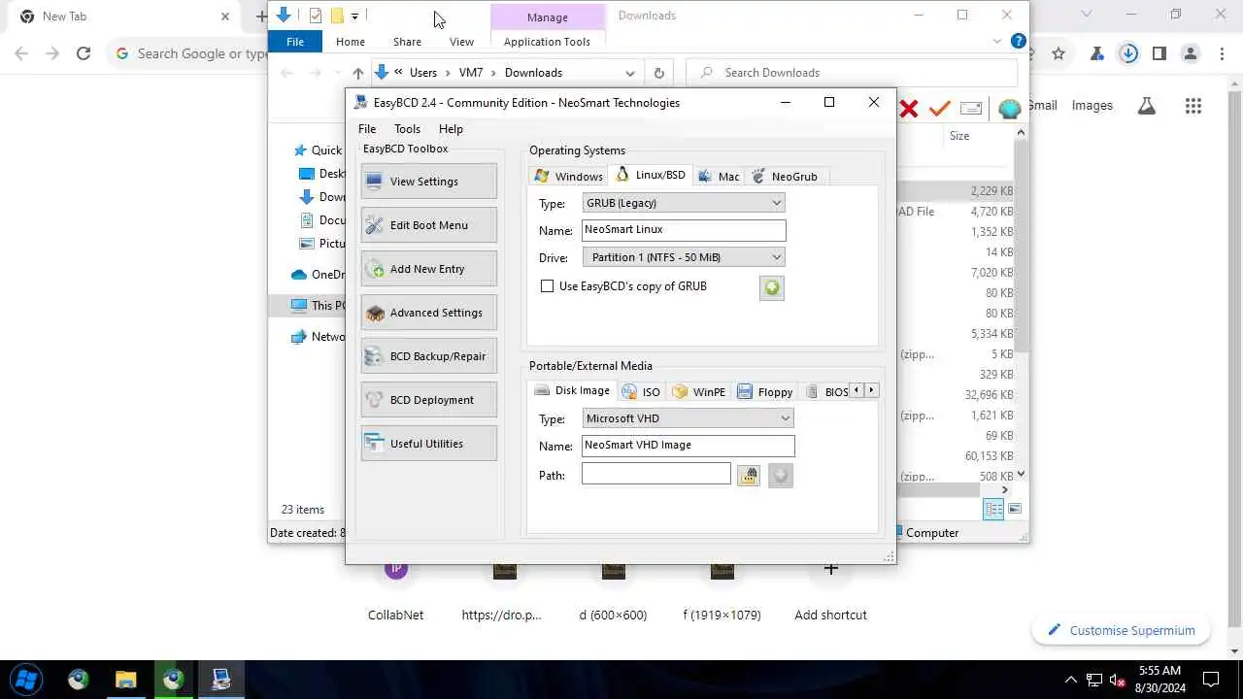The image size is (1243, 699).
Task: Select the Application Tools ribbon tab
Action: coord(547,42)
